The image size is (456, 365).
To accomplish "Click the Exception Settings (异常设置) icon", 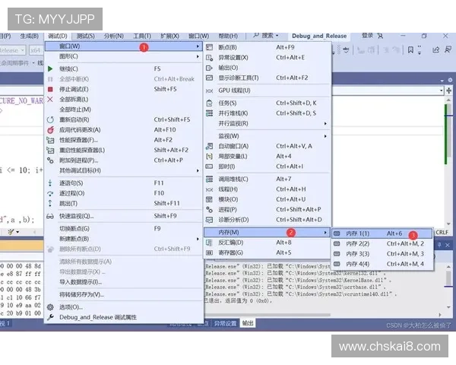I will click(x=210, y=58).
